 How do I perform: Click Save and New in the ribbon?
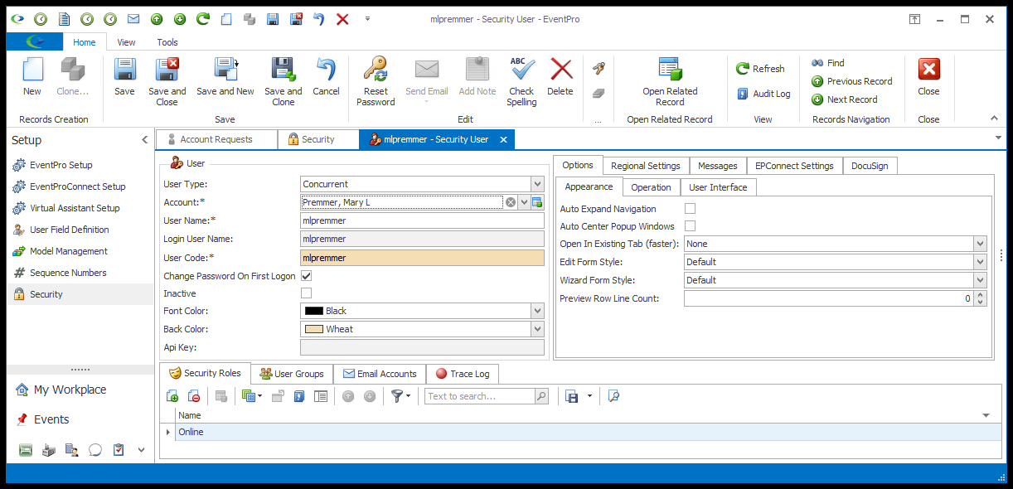click(x=225, y=76)
